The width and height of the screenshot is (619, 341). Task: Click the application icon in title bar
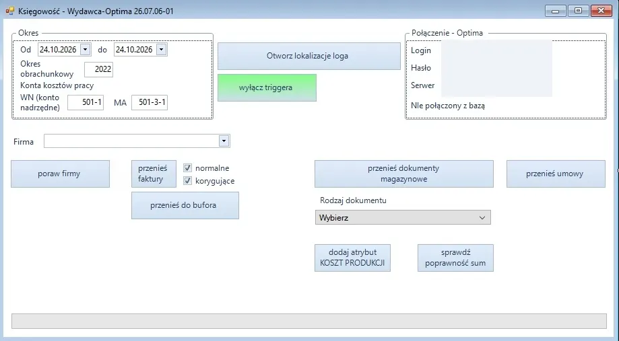pyautogui.click(x=10, y=11)
